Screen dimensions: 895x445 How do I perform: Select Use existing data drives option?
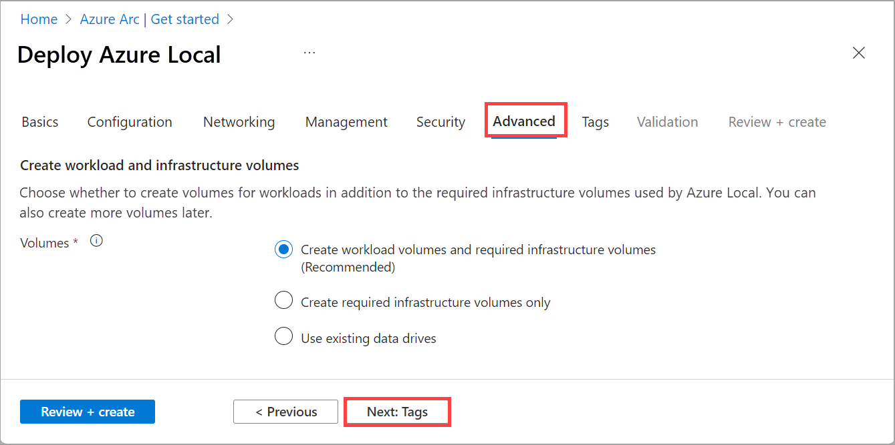pyautogui.click(x=284, y=337)
